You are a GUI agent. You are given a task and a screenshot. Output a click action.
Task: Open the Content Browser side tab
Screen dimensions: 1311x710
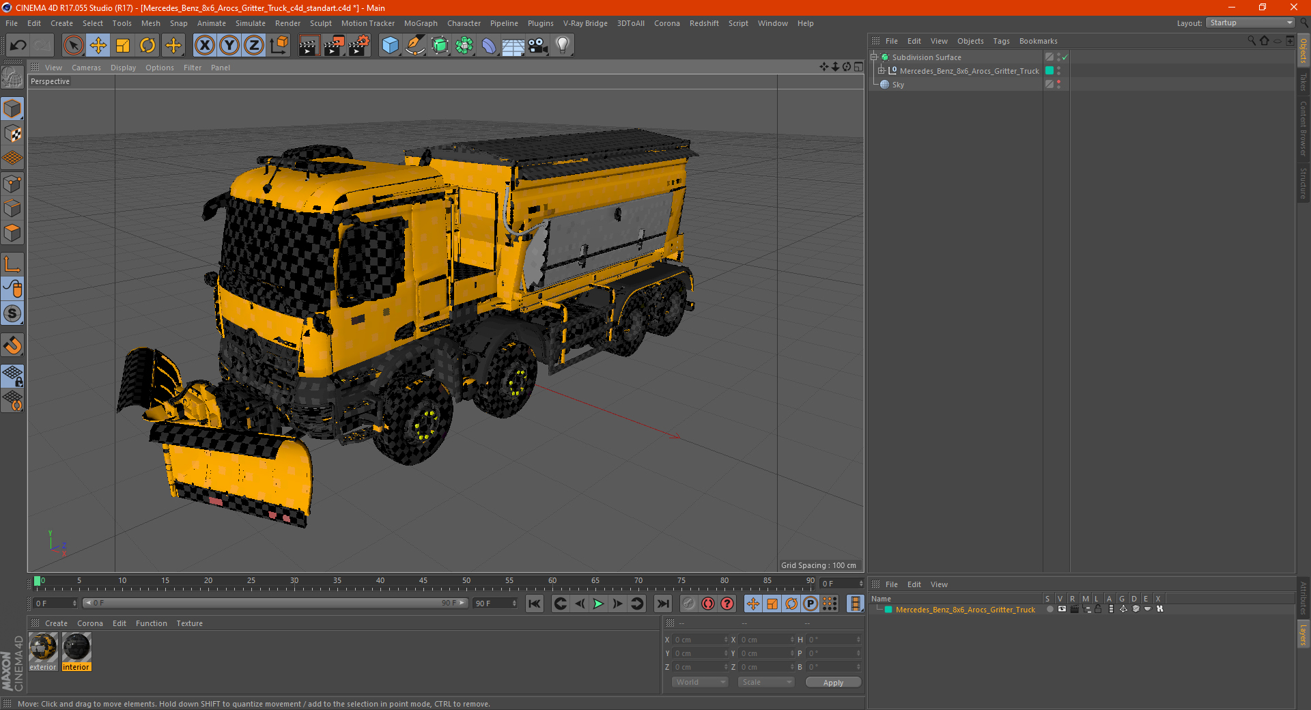(x=1303, y=129)
